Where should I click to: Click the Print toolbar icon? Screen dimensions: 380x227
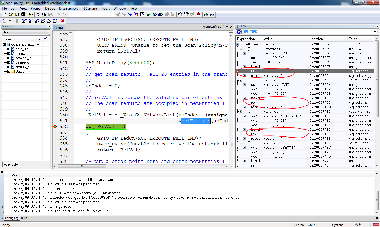31,15
